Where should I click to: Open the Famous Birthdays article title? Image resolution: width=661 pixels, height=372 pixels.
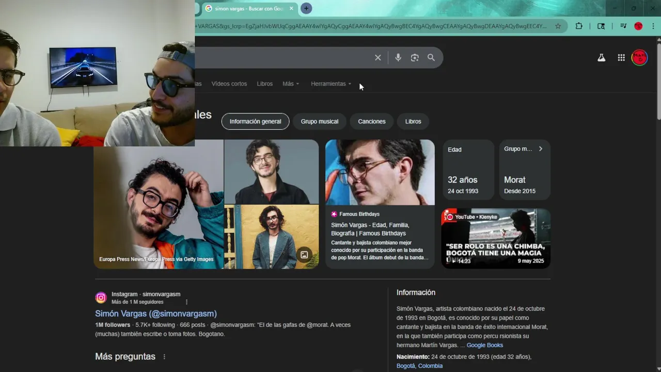tap(370, 229)
